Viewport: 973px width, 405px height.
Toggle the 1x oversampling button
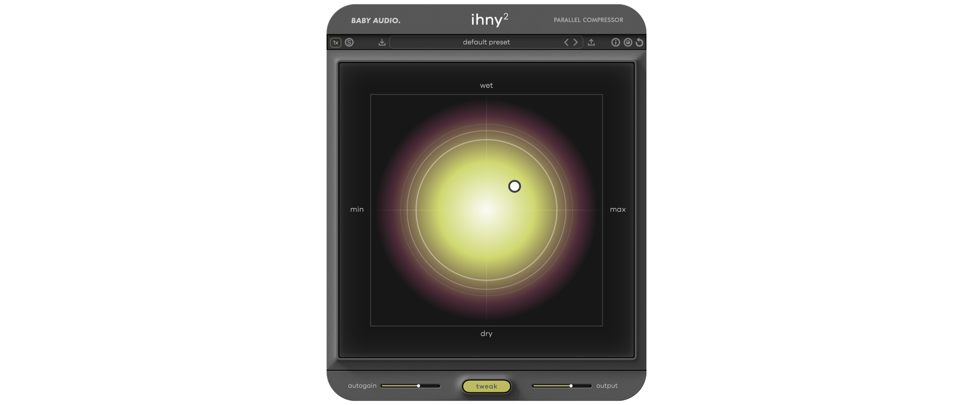point(335,42)
